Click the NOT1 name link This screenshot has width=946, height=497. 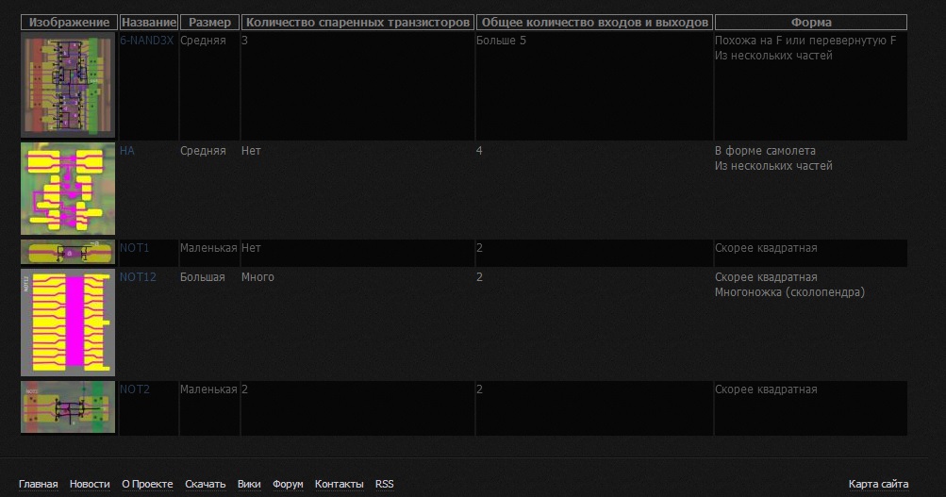[134, 248]
